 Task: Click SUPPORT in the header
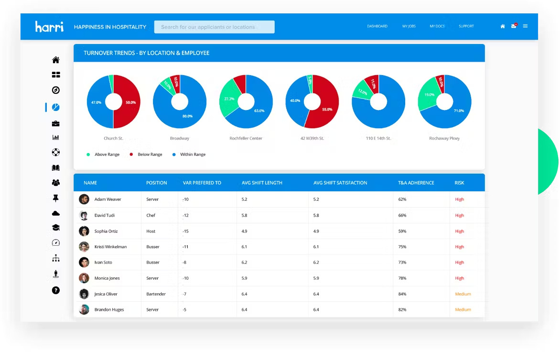click(x=466, y=26)
